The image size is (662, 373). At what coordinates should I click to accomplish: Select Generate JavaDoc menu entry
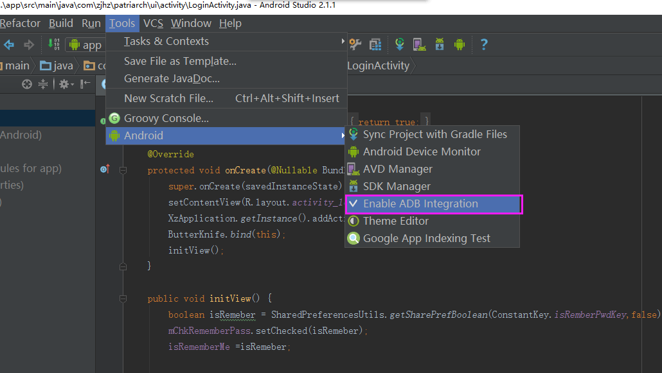tap(226, 78)
